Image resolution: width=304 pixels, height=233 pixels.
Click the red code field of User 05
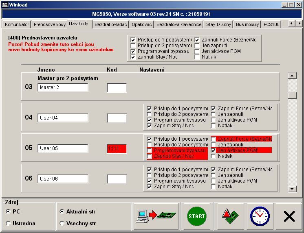(x=117, y=148)
